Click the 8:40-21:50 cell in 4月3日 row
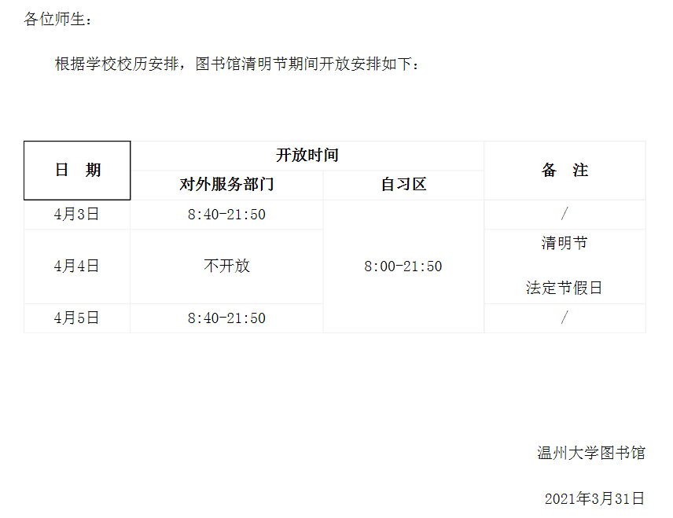 click(226, 215)
